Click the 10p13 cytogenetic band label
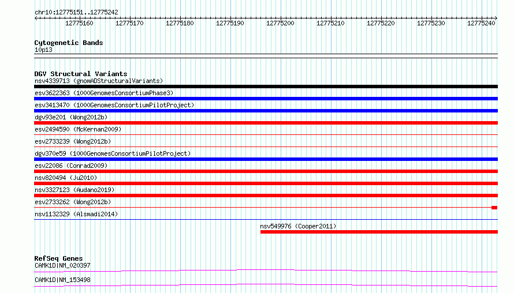Screen dimensions: 514x293 click(43, 50)
